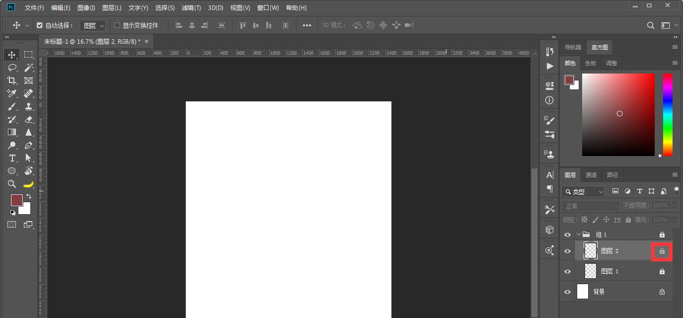Click the lock icon on 图层 2
The width and height of the screenshot is (683, 318).
click(662, 251)
